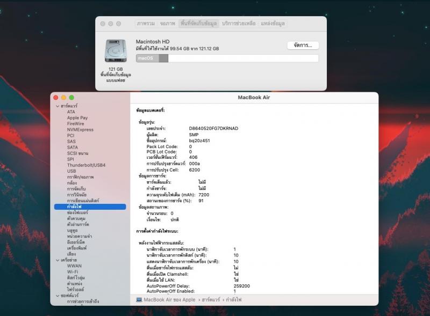Select เสียง in the sidebar
The height and width of the screenshot is (316, 430).
pos(71,254)
